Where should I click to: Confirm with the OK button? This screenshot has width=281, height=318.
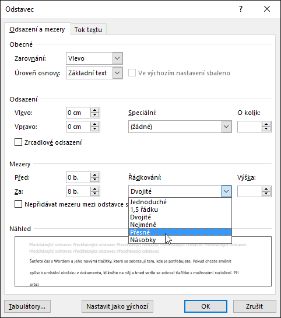tap(206, 306)
